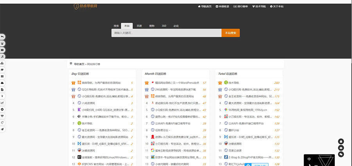Click the back arrow icon in left sidebar

tap(2, 37)
